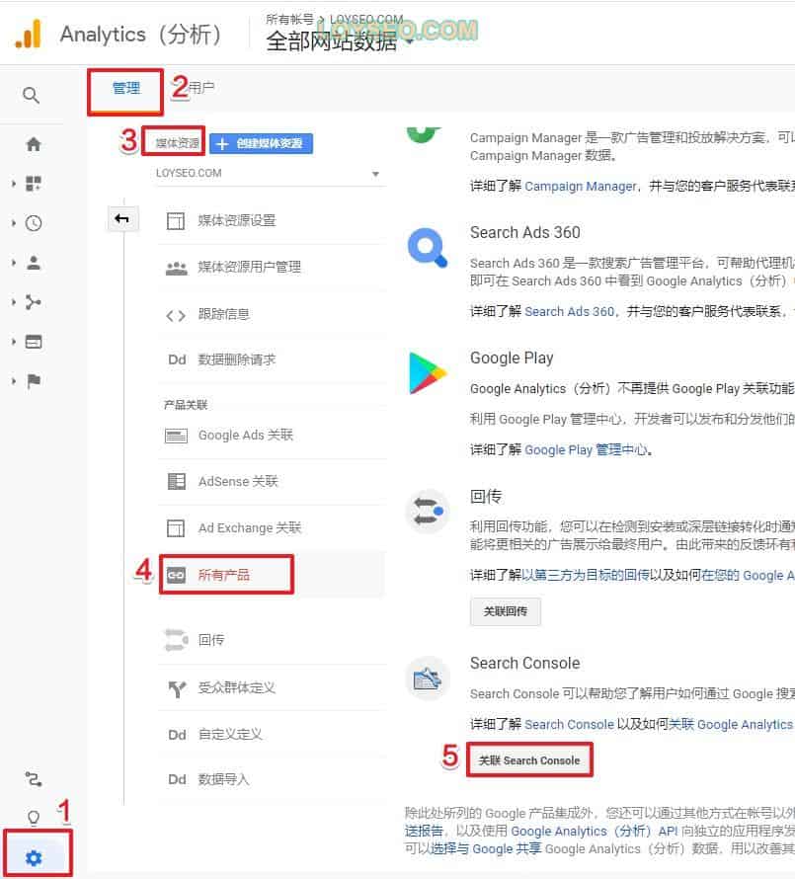Click the "Search Console" product heading

[525, 663]
